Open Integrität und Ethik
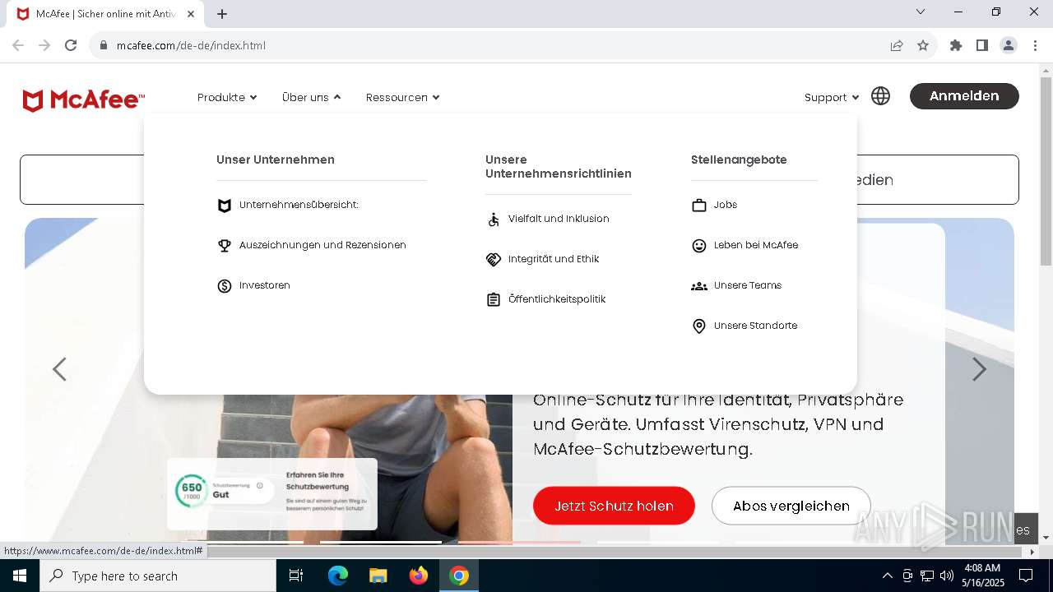 554,259
